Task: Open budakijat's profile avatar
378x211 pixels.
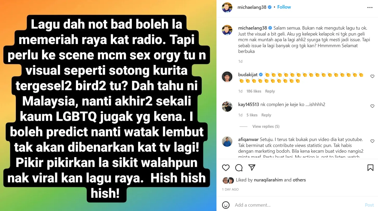Action: click(227, 76)
